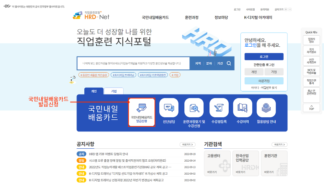Open the 활용방법 안내 icon
Screen dimensions: 324x186
pos(266,108)
